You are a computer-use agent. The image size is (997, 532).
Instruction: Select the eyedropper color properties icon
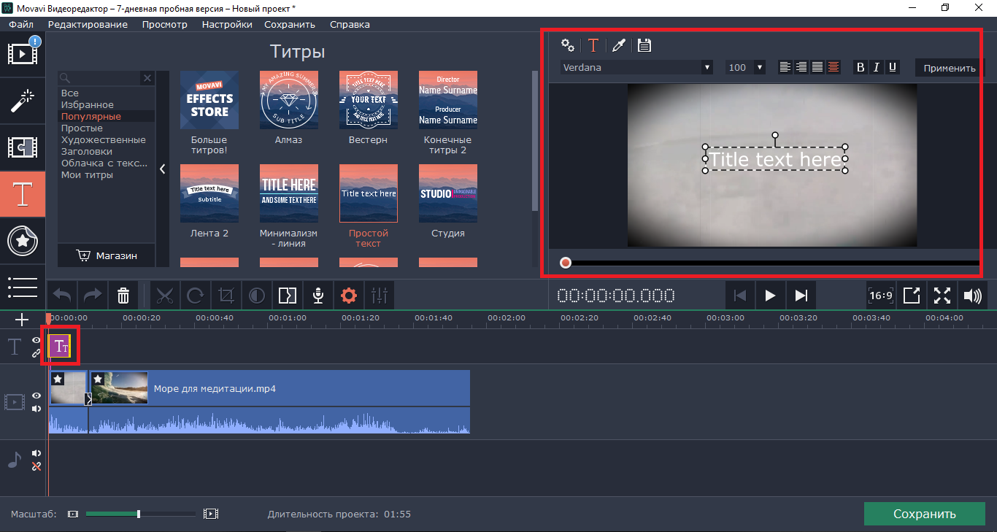pyautogui.click(x=618, y=45)
